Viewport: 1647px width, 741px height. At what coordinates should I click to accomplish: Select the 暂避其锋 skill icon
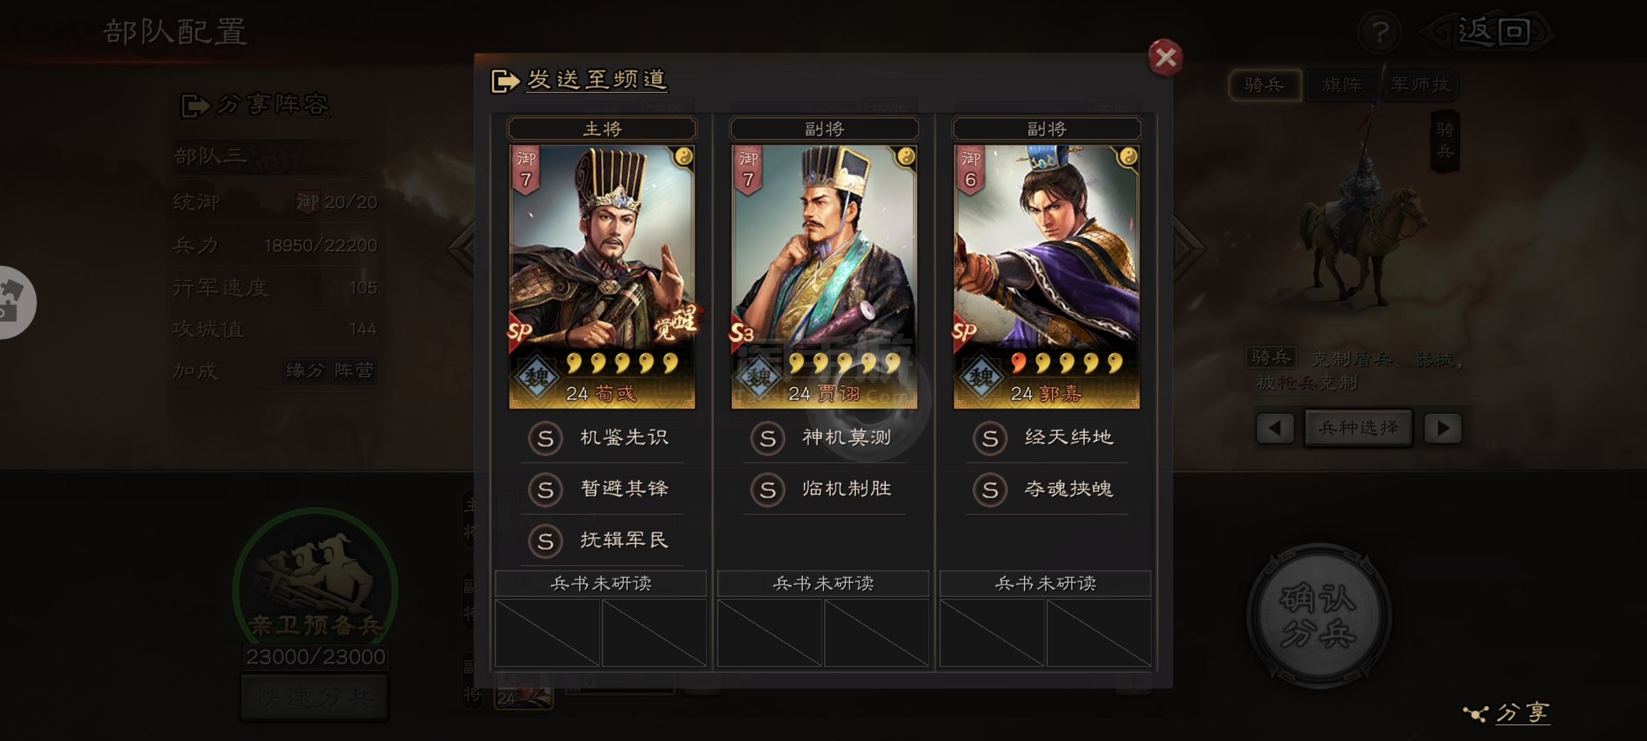546,490
